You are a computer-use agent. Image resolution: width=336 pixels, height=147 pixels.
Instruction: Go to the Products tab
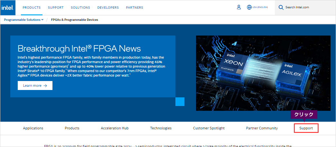72,128
